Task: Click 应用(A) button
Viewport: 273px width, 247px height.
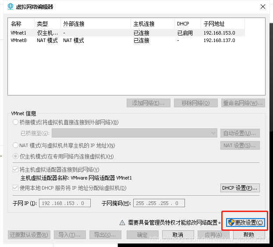Action: [x=213, y=235]
